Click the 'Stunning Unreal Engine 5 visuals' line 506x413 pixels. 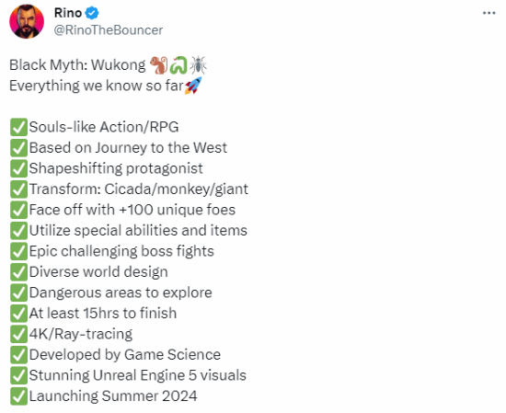pos(138,375)
